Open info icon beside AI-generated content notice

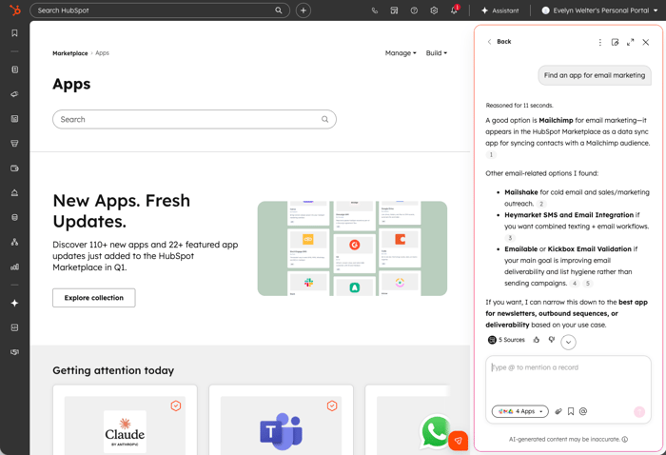(x=625, y=439)
